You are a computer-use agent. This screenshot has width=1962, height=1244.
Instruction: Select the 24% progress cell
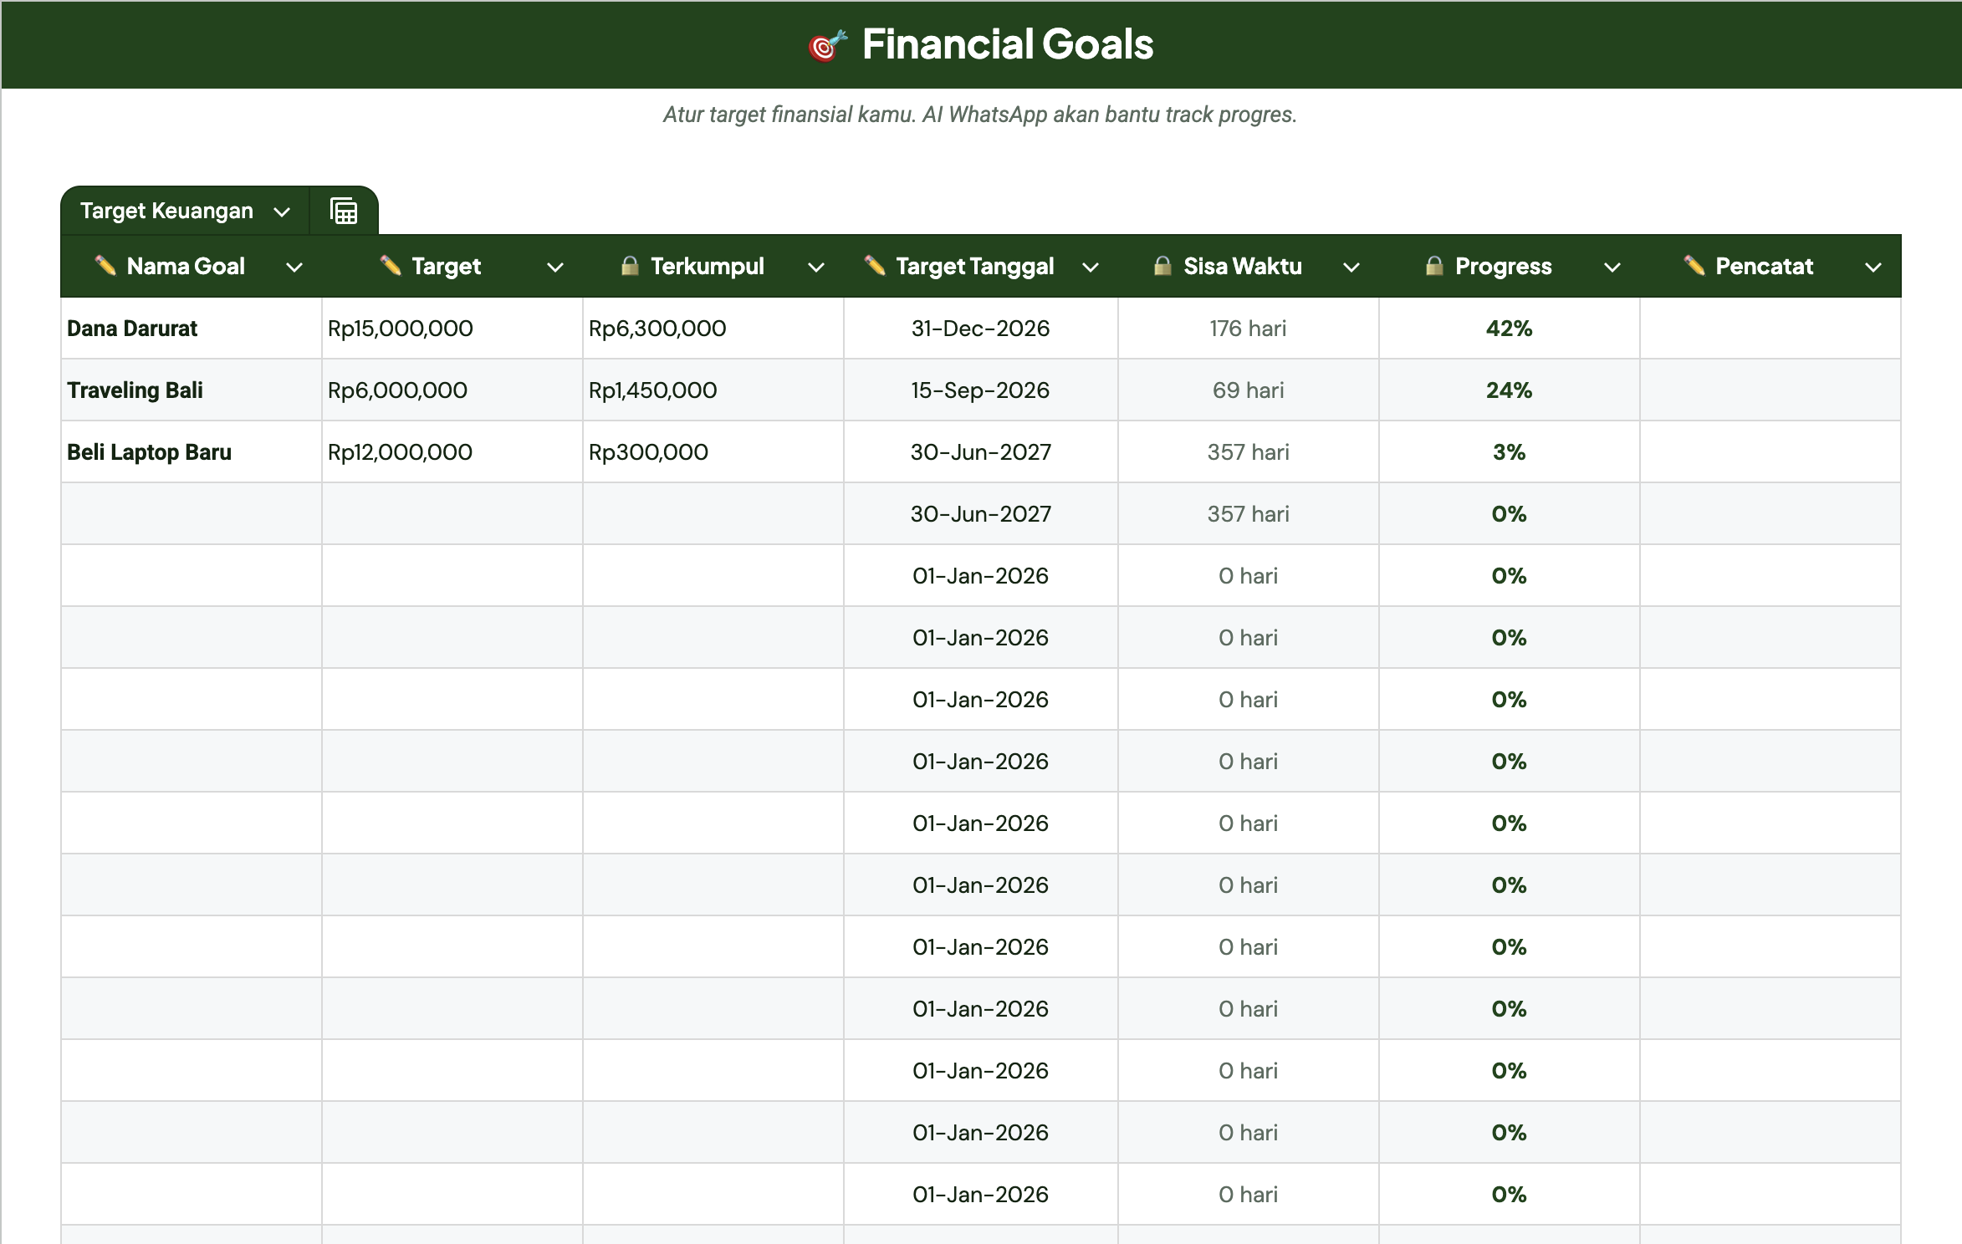(1510, 390)
